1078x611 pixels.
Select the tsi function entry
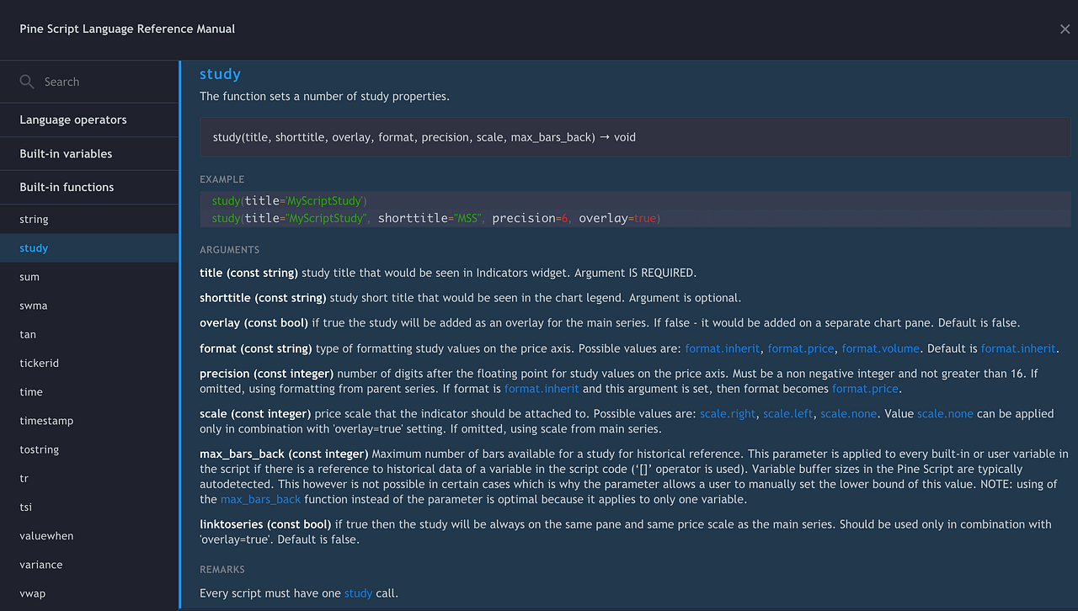(x=89, y=507)
